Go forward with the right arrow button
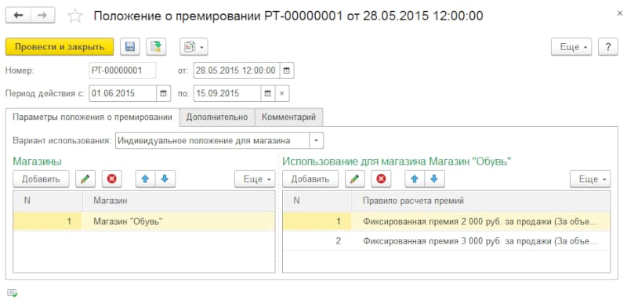Image resolution: width=627 pixels, height=300 pixels. coord(43,16)
